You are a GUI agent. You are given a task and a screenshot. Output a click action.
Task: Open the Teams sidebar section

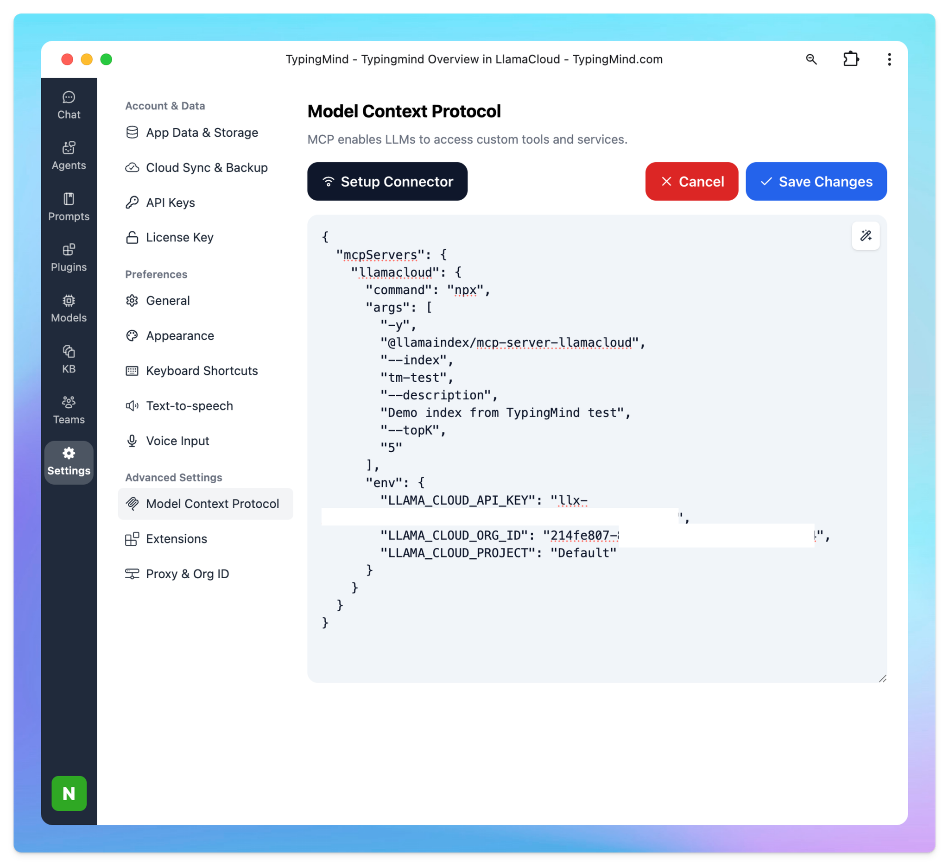coord(69,410)
